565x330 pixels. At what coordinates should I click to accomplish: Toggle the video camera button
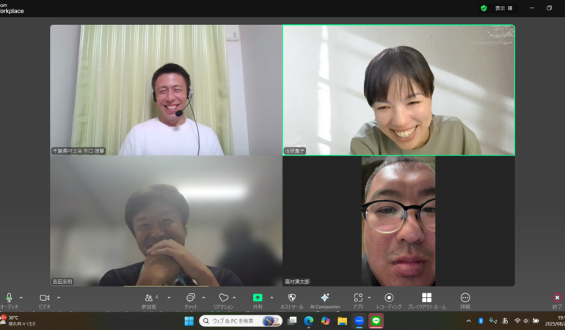(44, 298)
